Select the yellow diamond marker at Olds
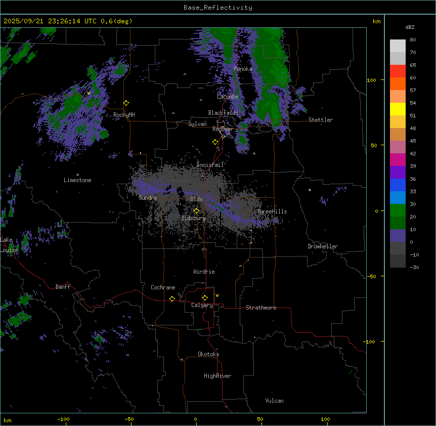The height and width of the screenshot is (426, 436). [196, 210]
